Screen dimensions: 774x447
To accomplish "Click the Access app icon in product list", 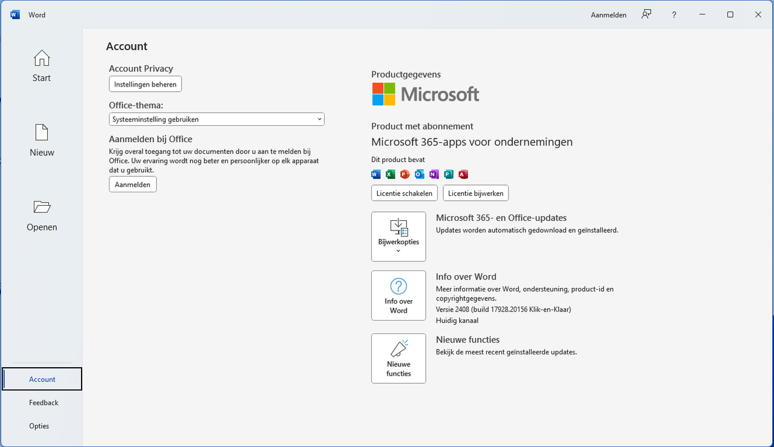I will (463, 174).
